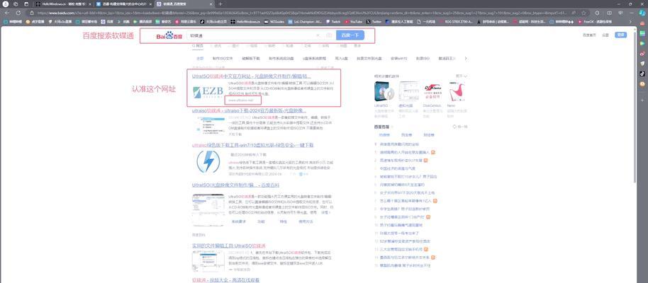Select the 全部 filter chip
Image resolution: width=648 pixels, height=283 pixels.
tap(200, 59)
